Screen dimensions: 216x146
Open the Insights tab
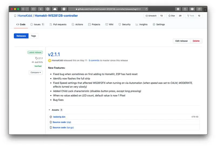pos(141,24)
